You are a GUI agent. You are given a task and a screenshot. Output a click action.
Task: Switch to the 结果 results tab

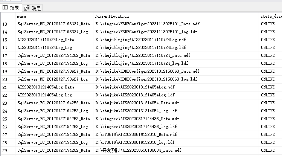click(11, 8)
